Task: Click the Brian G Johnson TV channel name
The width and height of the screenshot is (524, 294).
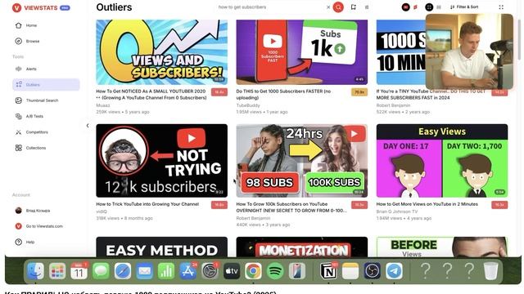Action: pos(397,212)
